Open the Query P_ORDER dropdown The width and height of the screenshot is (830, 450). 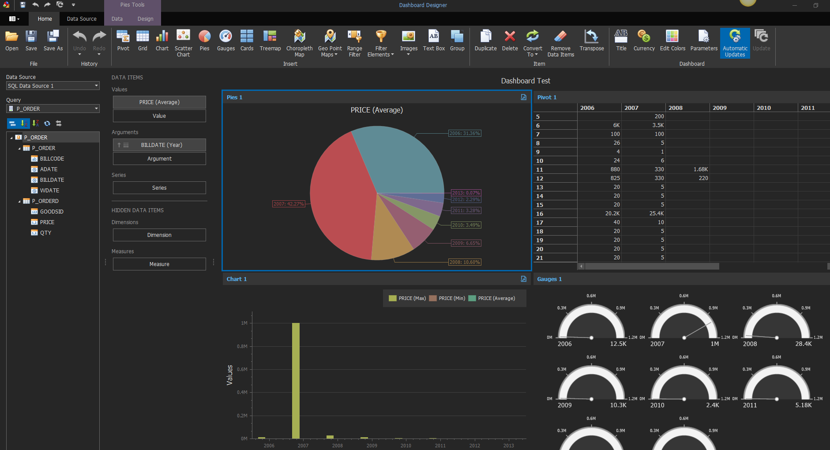coord(96,109)
